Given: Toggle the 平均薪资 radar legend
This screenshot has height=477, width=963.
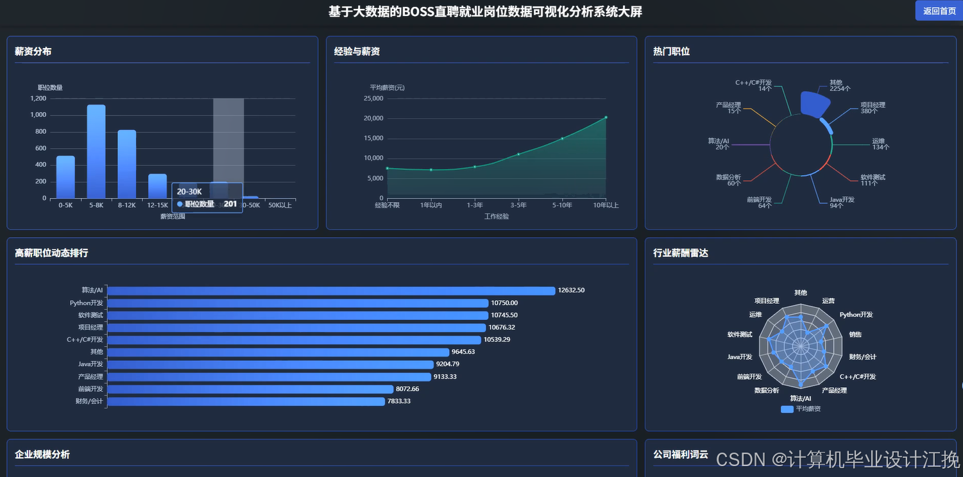Looking at the screenshot, I should coord(801,409).
